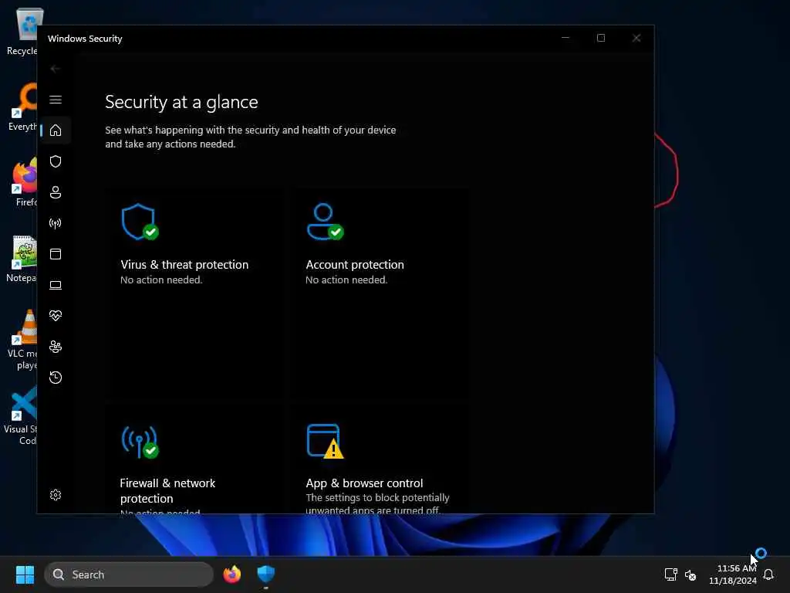This screenshot has height=593, width=790.
Task: Click Windows Security shield taskbar icon
Action: pos(265,574)
